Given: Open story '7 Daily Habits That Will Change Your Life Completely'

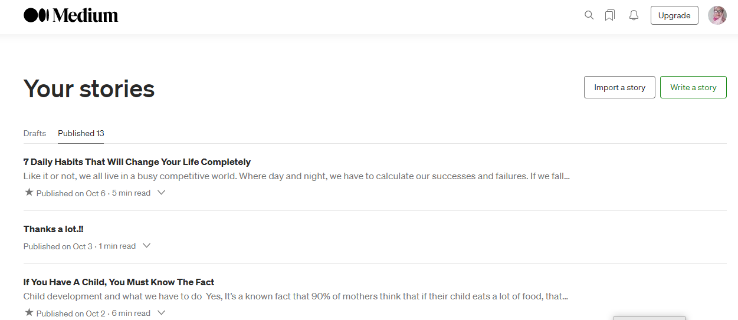Looking at the screenshot, I should coord(137,162).
